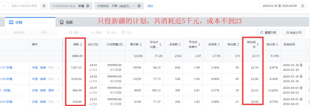Sort by the 消耗 column arrows

click(81, 45)
